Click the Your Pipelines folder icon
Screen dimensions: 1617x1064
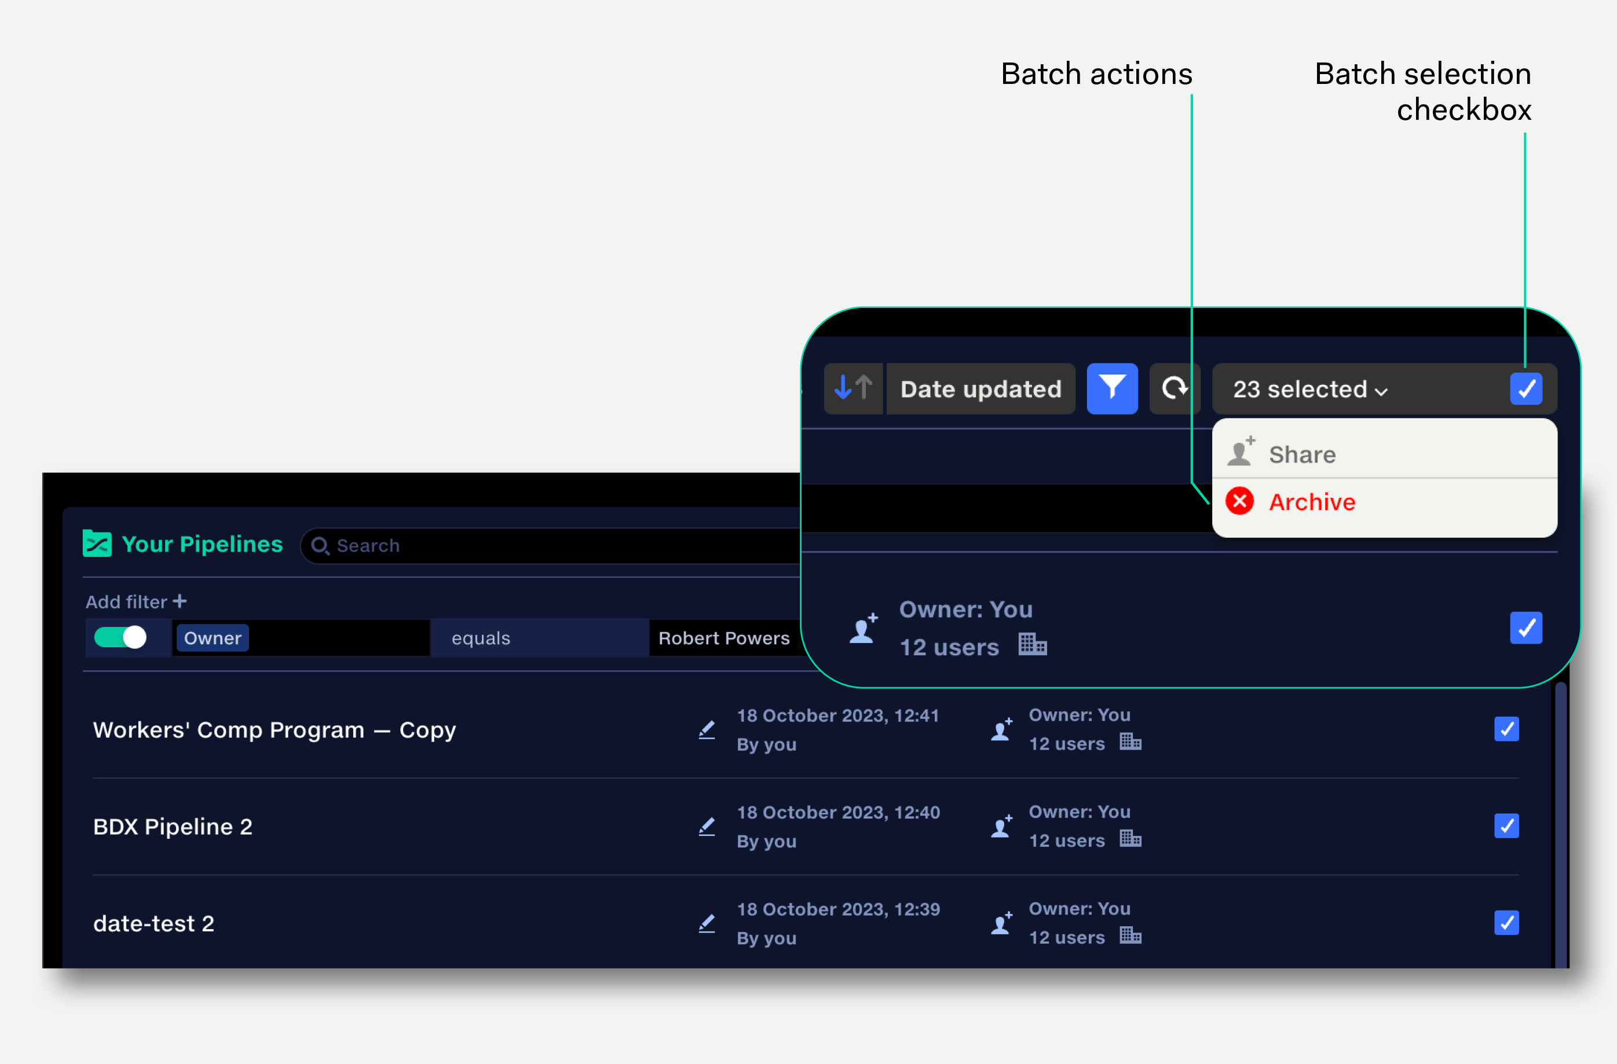tap(97, 543)
